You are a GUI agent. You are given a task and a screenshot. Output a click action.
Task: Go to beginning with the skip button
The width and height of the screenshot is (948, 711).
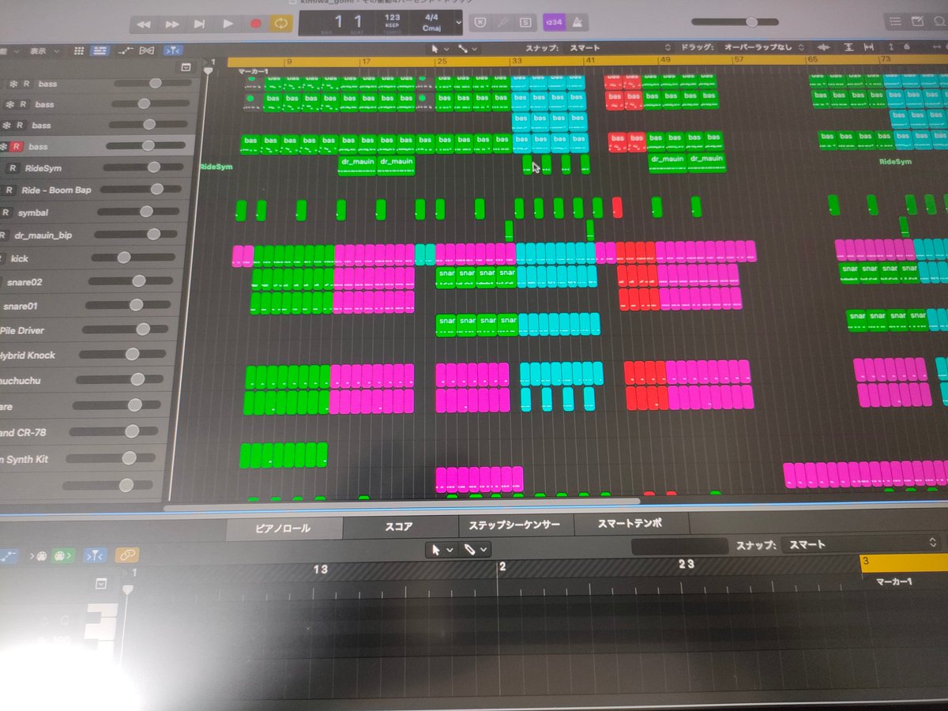pyautogui.click(x=200, y=24)
